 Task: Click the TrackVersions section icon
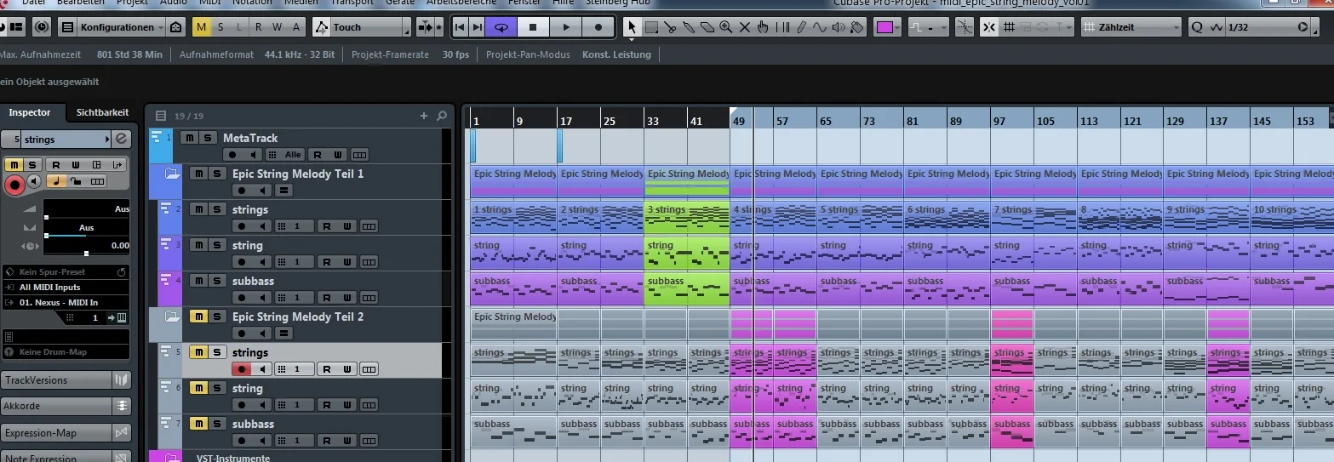click(x=123, y=380)
